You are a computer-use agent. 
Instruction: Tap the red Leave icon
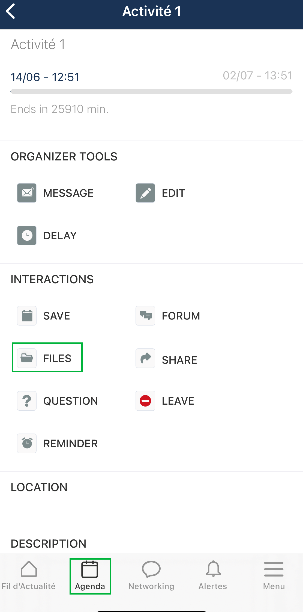pos(145,401)
